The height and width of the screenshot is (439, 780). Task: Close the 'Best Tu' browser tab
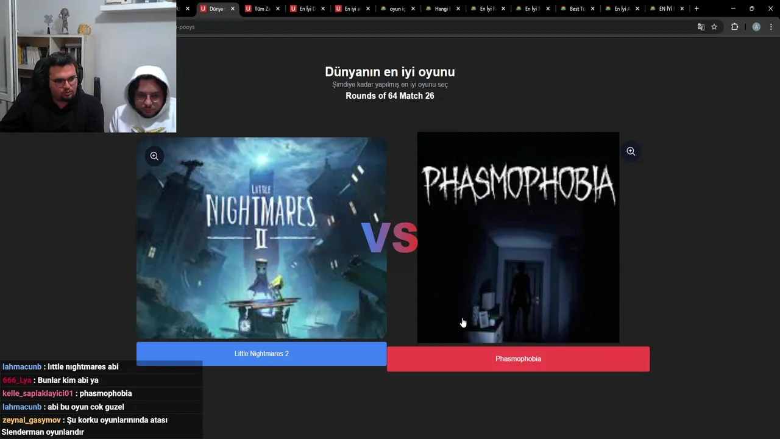point(592,9)
